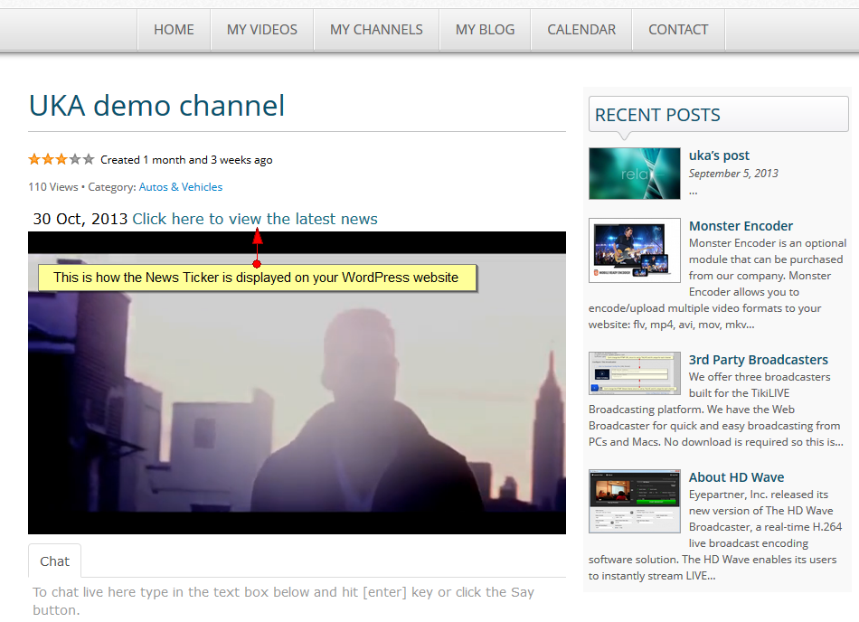The width and height of the screenshot is (859, 622).
Task: Click the CONTACT navigation item
Action: pyautogui.click(x=678, y=30)
